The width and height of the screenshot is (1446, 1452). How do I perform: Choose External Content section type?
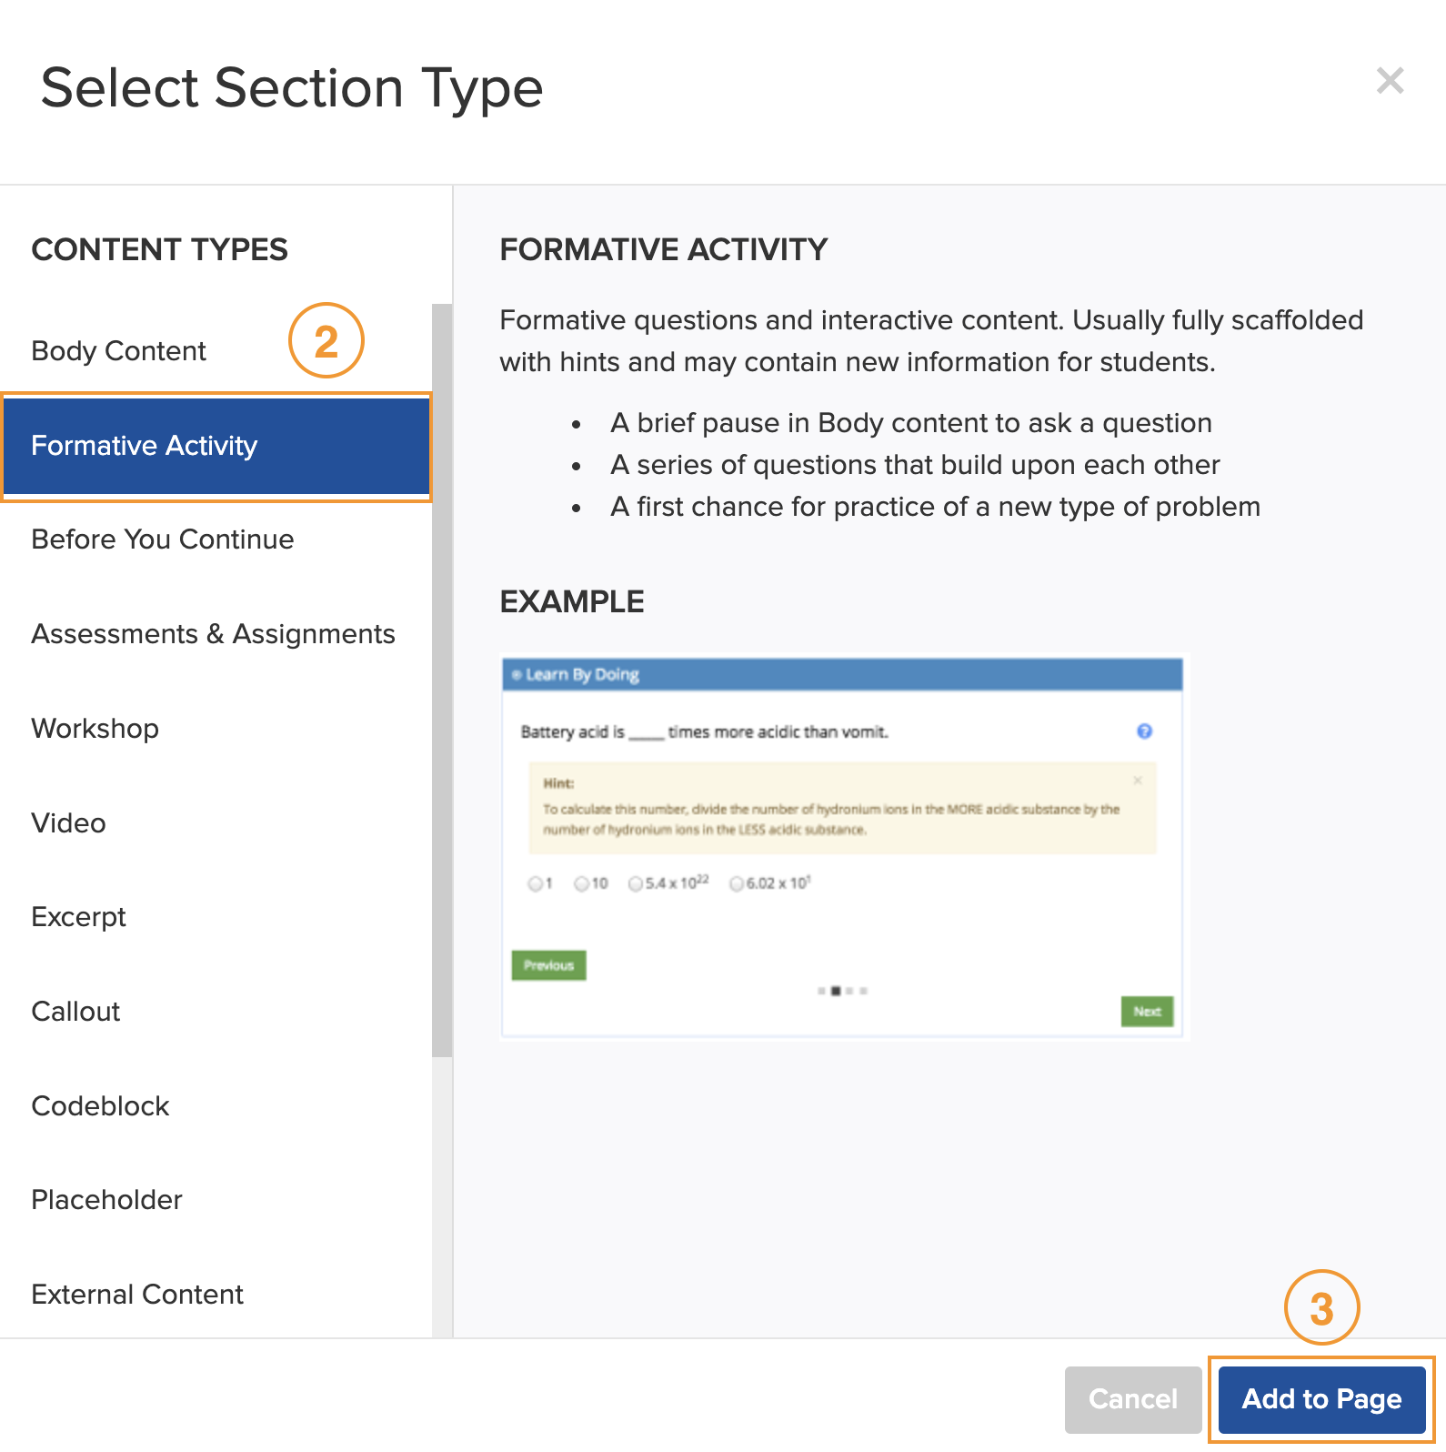click(216, 1295)
